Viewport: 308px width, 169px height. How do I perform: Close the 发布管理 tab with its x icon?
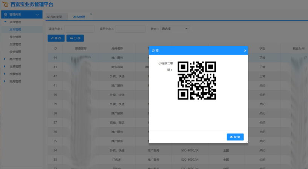pos(91,15)
